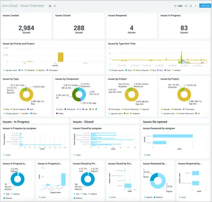
Task: Click the 2,984 Issues Created value
Action: [26, 28]
